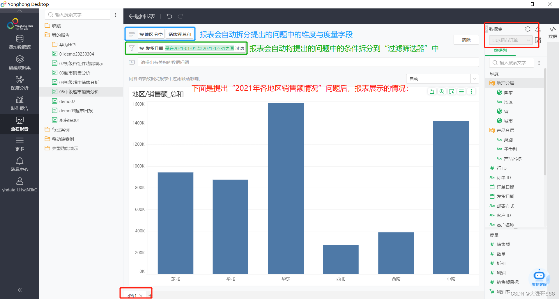Add a new Q&A tab with the plus
Viewport: 559px width, 299px height.
pyautogui.click(x=150, y=296)
